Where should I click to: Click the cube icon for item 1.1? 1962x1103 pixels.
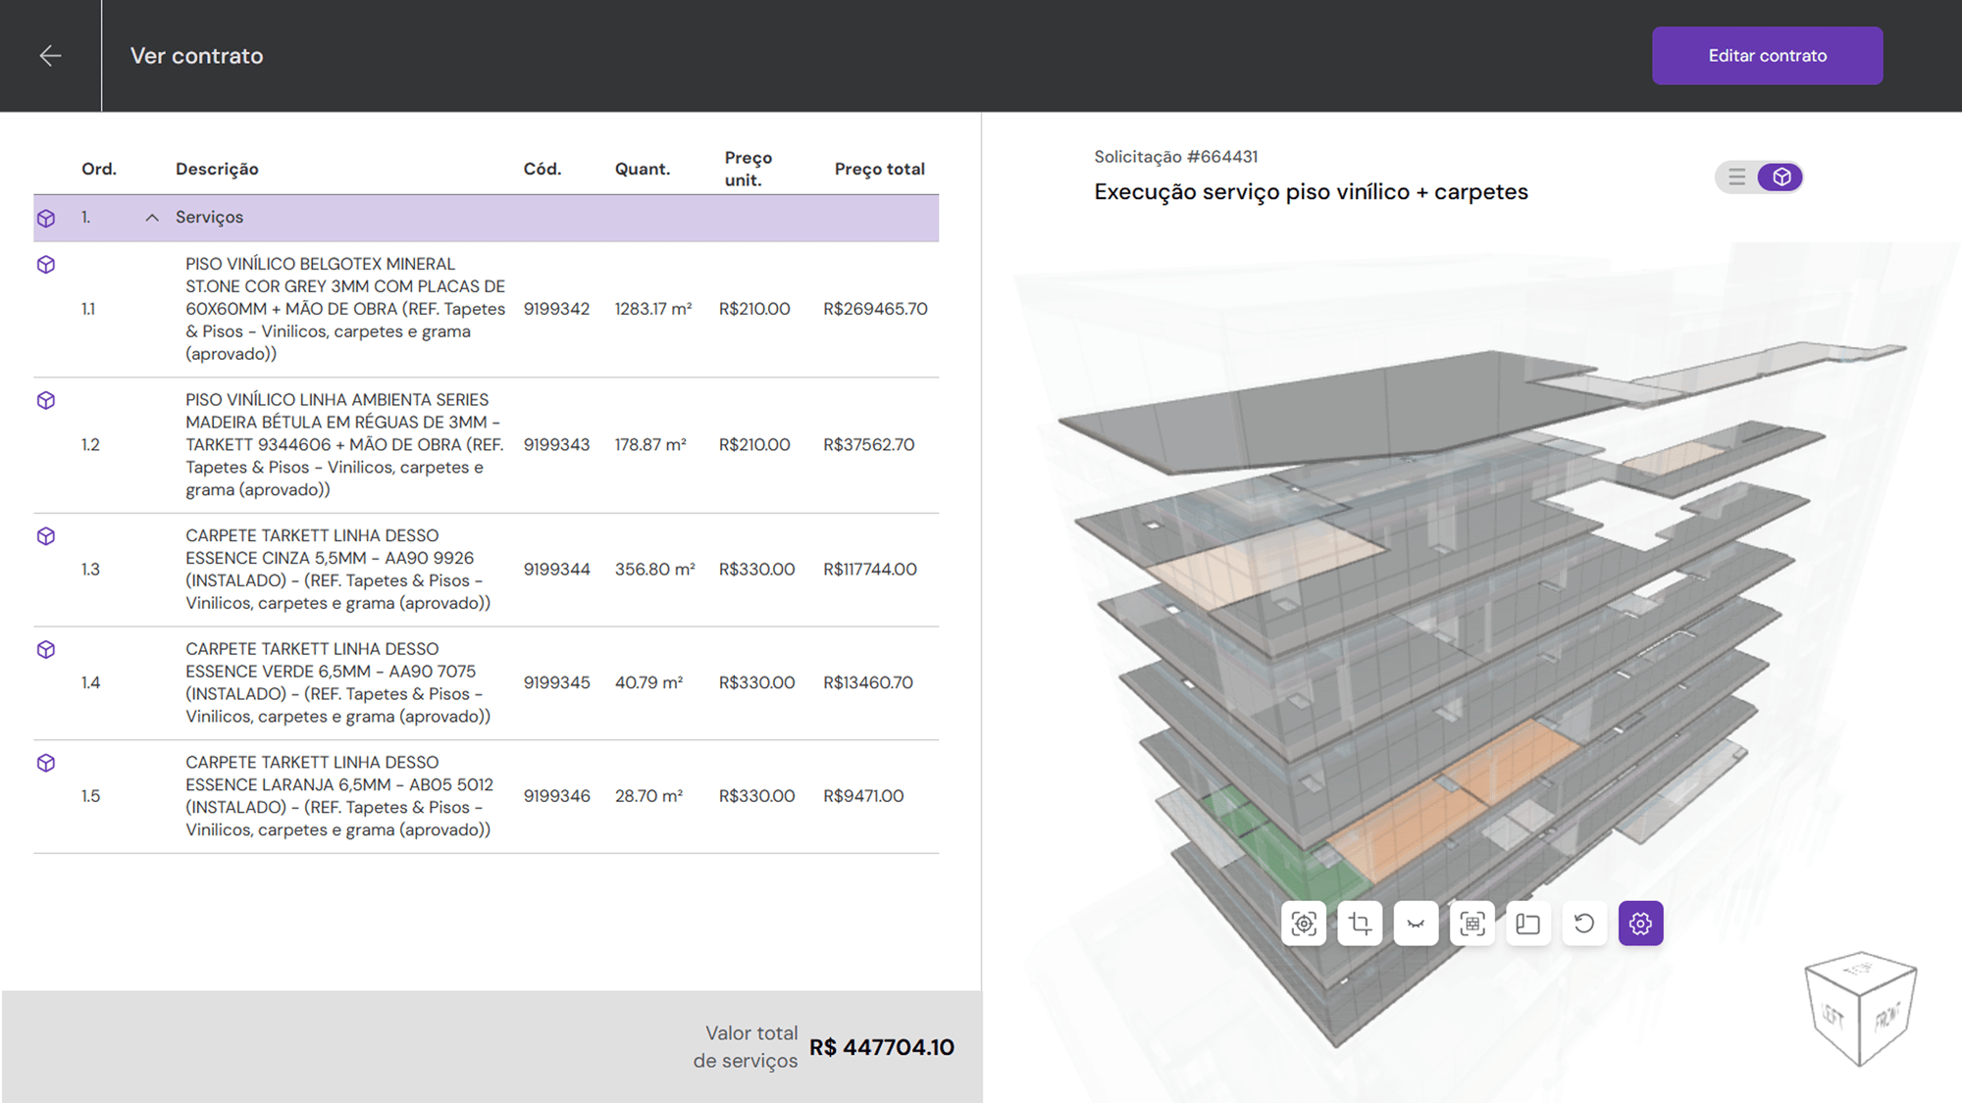[46, 265]
